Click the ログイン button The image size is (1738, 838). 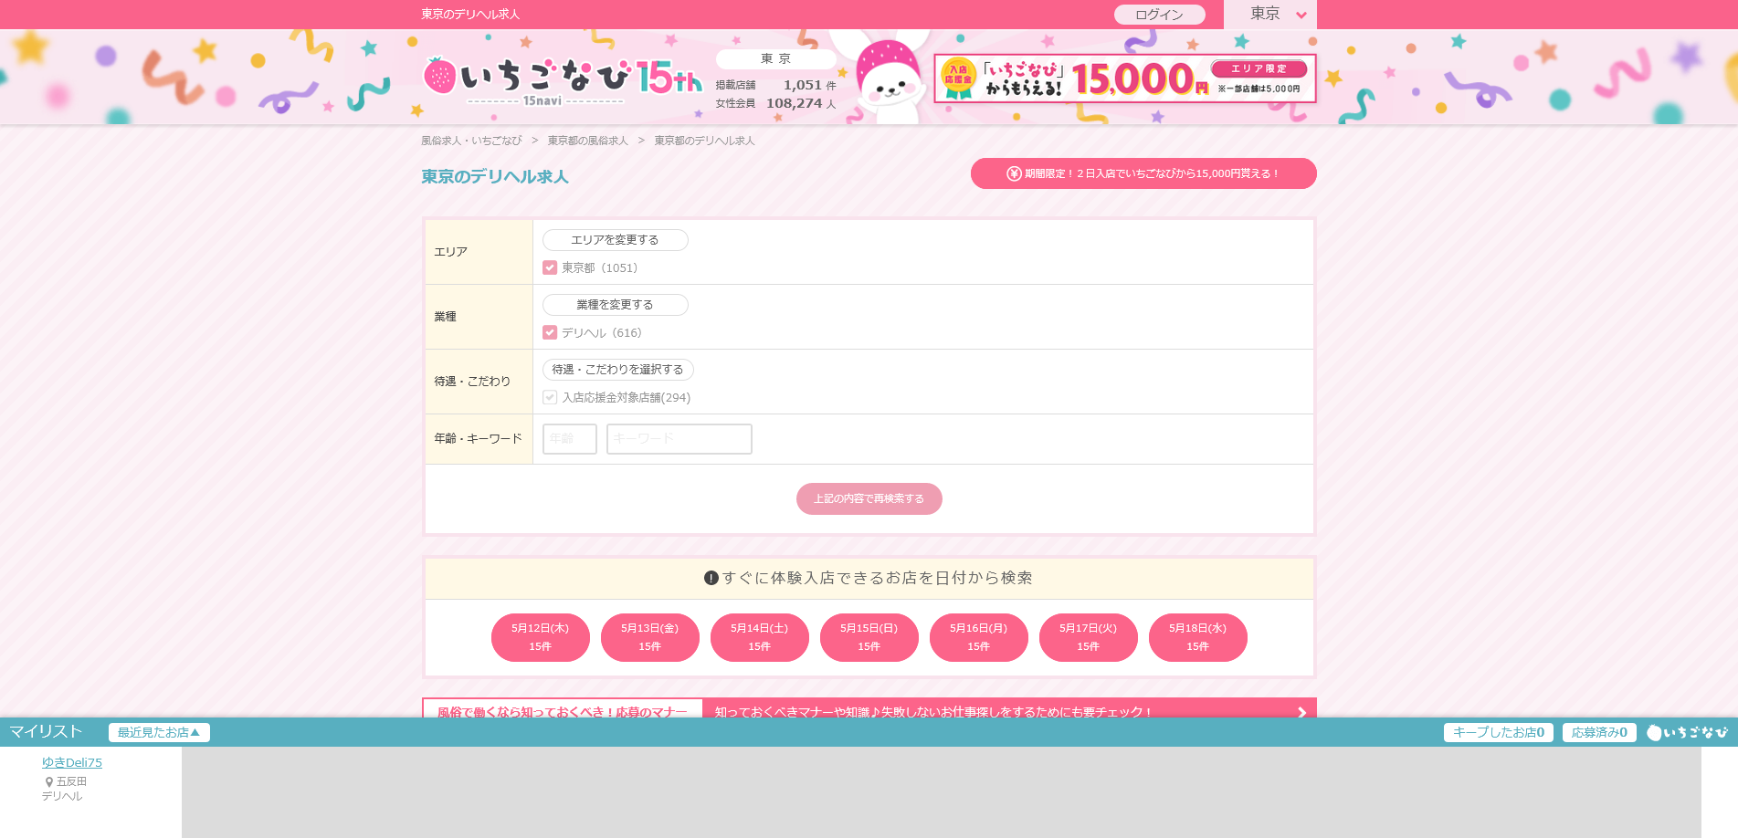(1159, 15)
